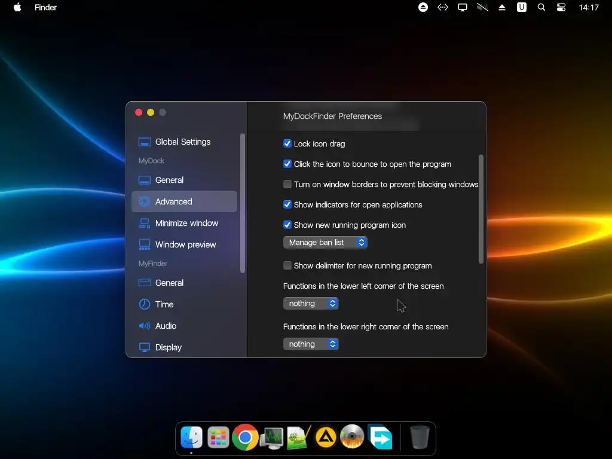Open Time settings in sidebar
The width and height of the screenshot is (612, 459).
point(184,304)
